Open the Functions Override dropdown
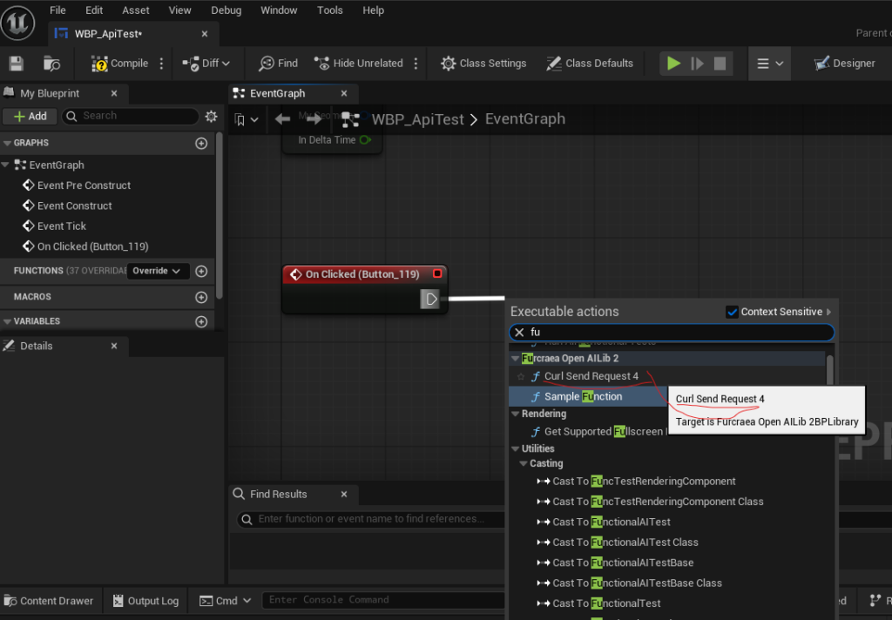 (x=157, y=271)
